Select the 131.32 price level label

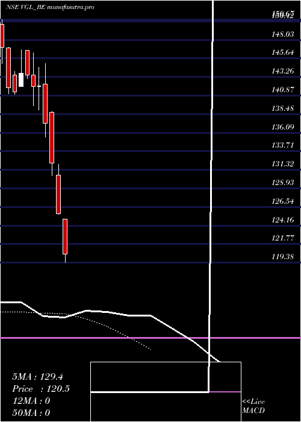coord(283,164)
